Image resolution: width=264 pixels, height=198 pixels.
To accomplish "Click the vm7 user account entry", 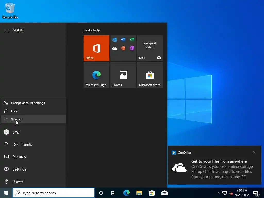I will pyautogui.click(x=33, y=132).
